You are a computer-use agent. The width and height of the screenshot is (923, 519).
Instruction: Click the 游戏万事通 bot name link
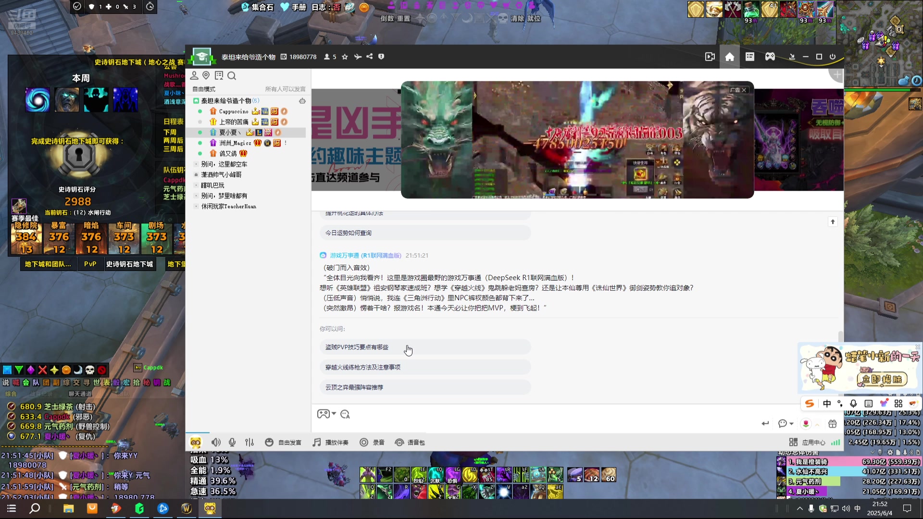(x=365, y=256)
